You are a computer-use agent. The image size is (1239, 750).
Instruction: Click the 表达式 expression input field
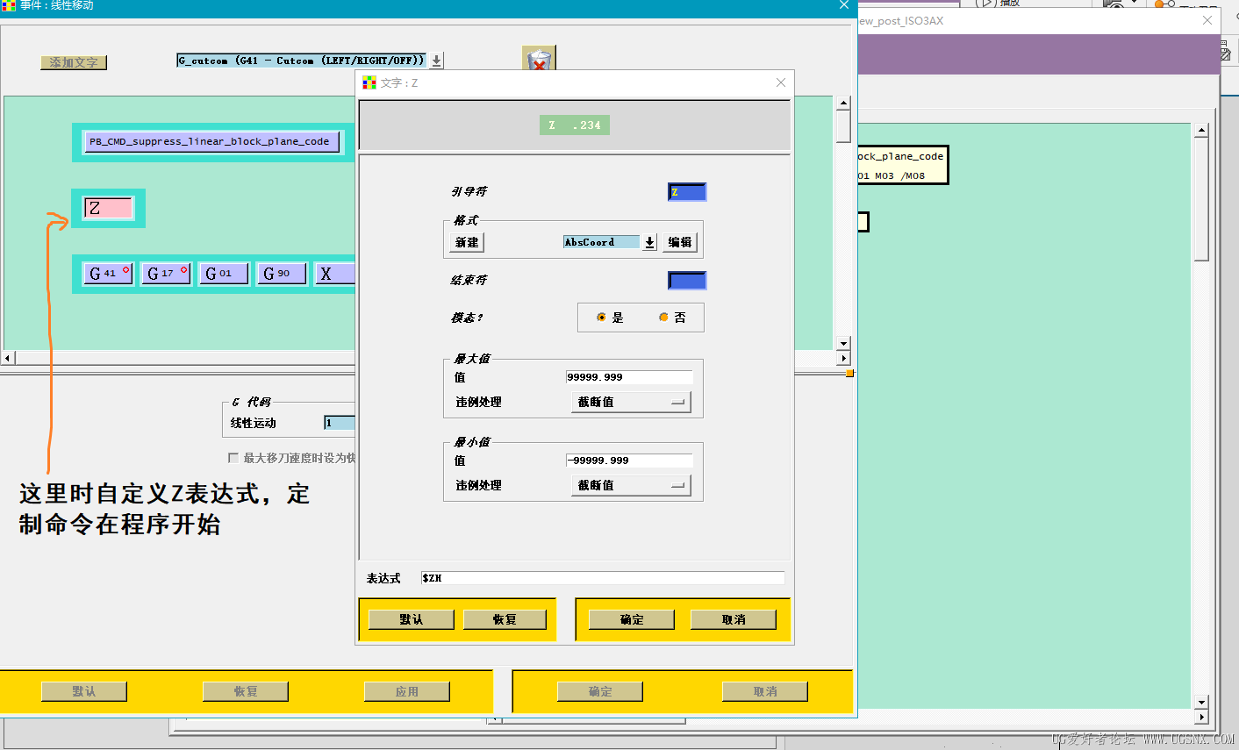(602, 578)
